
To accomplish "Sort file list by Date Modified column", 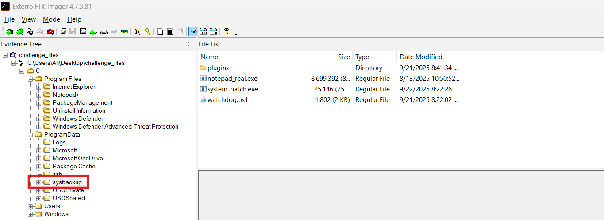I will point(420,57).
